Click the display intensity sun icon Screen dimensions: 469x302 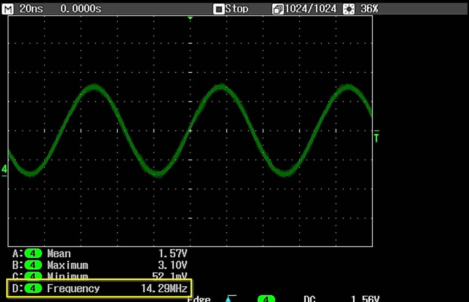click(348, 9)
